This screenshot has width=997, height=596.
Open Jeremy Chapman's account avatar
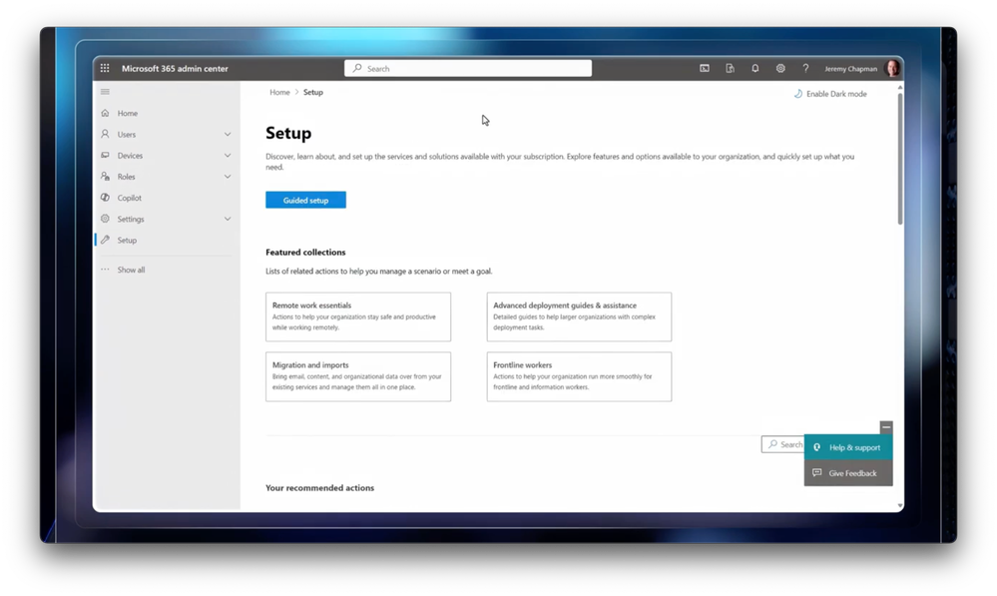pyautogui.click(x=893, y=68)
